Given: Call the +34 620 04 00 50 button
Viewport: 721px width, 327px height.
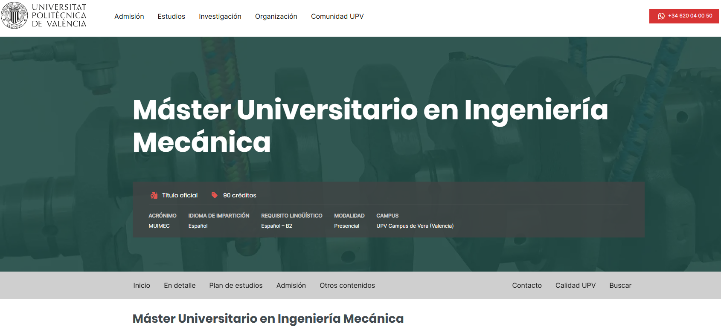Looking at the screenshot, I should pyautogui.click(x=684, y=16).
